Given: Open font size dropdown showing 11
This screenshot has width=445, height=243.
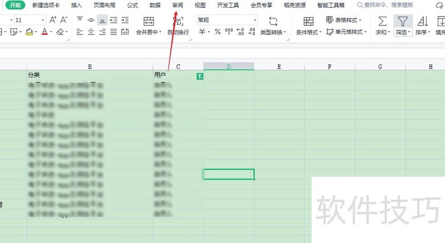Looking at the screenshot, I should coord(43,20).
